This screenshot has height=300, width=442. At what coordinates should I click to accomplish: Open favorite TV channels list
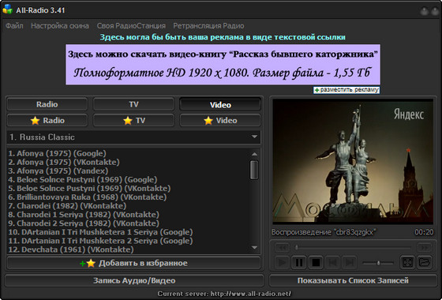pos(133,120)
